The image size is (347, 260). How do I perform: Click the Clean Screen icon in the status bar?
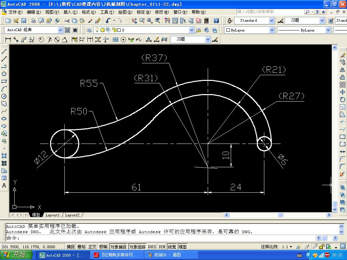coord(343,246)
